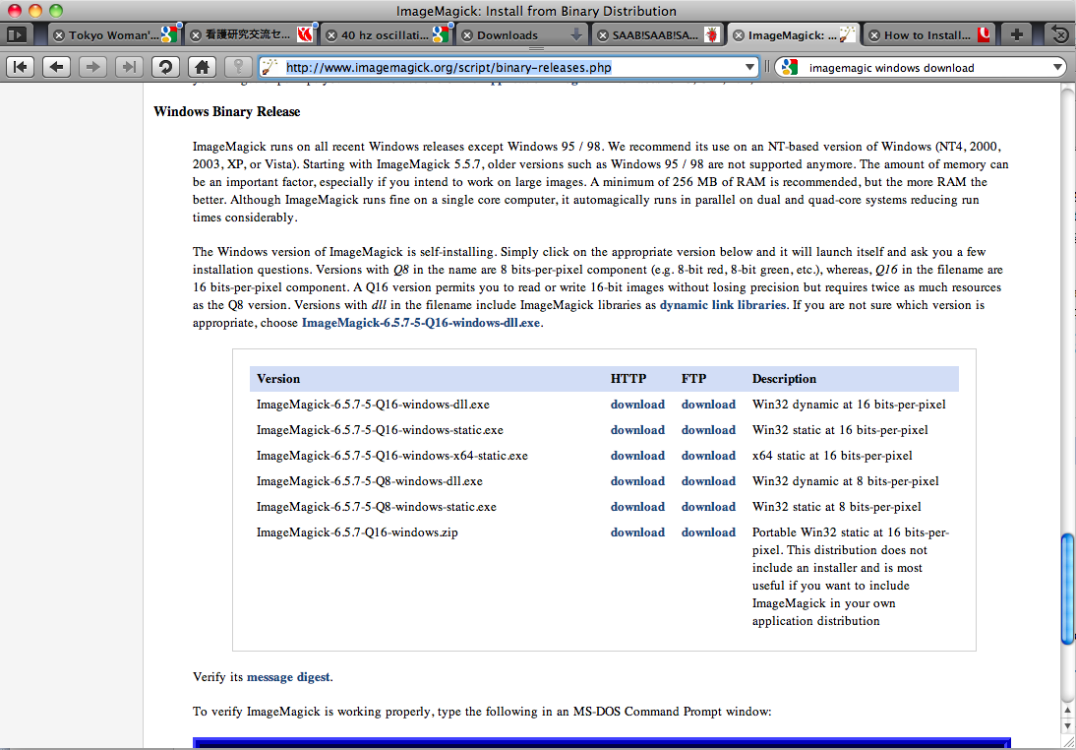Close the Downloads tab
The image size is (1076, 750).
466,35
